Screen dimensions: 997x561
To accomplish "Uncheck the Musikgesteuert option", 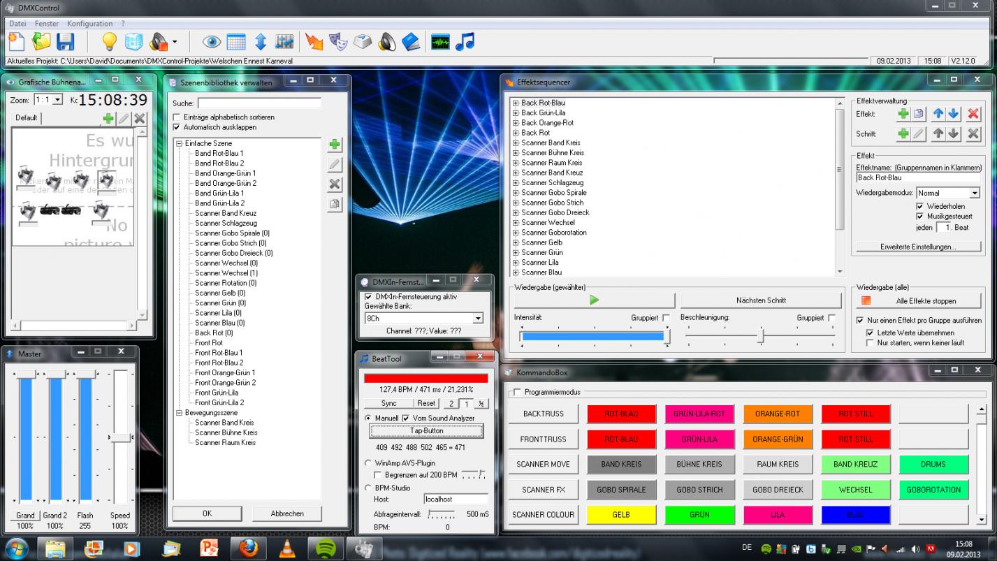I will 919,217.
